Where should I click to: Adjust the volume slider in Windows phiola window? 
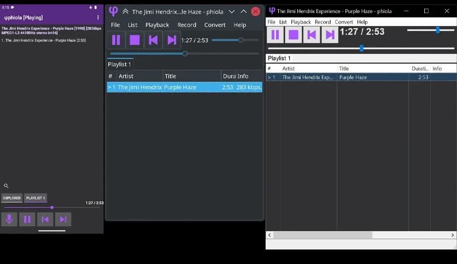(431, 30)
